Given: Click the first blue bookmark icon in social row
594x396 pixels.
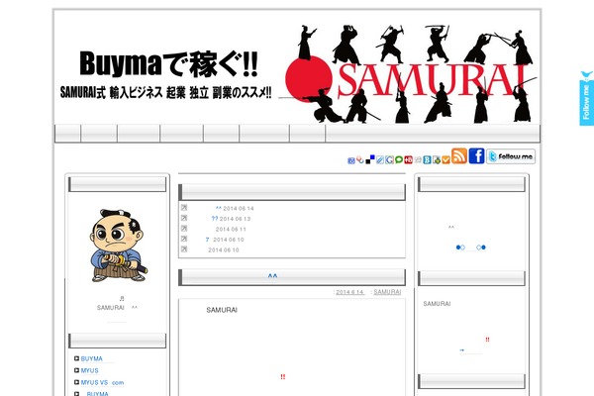Looking at the screenshot, I should 351,160.
